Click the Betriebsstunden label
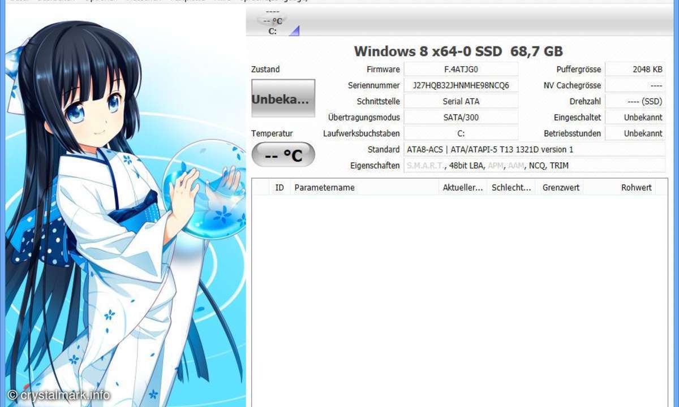This screenshot has width=679, height=407. [573, 133]
